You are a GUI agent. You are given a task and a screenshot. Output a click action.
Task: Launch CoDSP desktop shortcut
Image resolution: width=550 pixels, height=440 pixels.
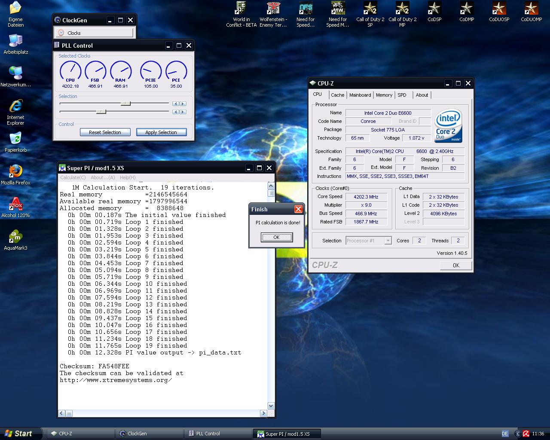[434, 12]
